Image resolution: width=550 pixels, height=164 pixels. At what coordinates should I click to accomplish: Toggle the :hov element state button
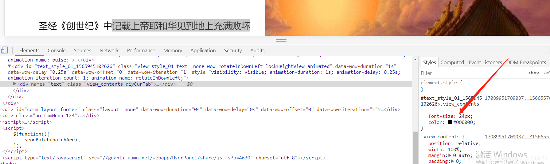(533, 73)
